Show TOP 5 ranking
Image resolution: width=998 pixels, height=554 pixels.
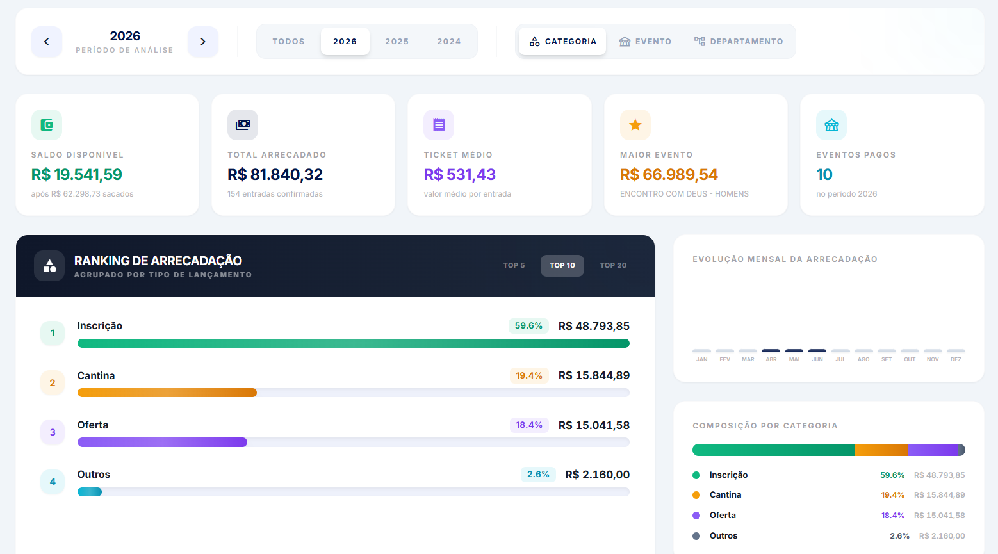(x=514, y=265)
